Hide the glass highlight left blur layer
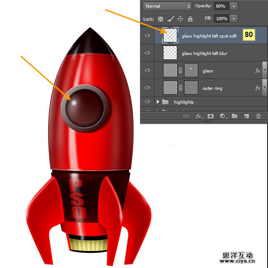 tap(147, 53)
